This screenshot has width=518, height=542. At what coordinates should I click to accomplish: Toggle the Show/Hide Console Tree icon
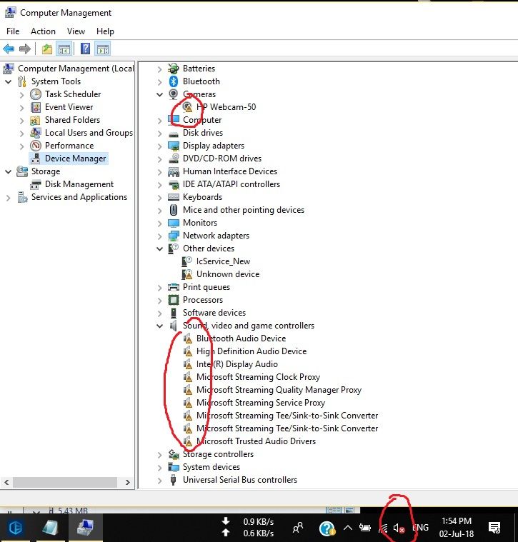pos(64,49)
